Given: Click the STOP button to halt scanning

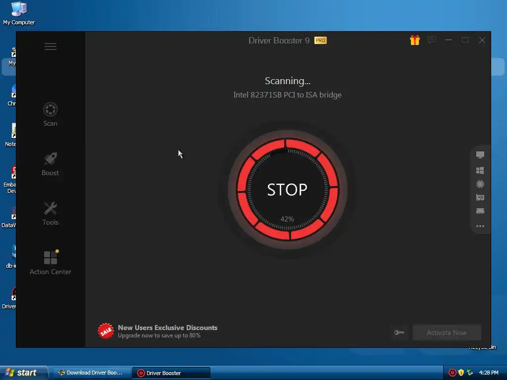Looking at the screenshot, I should 287,190.
